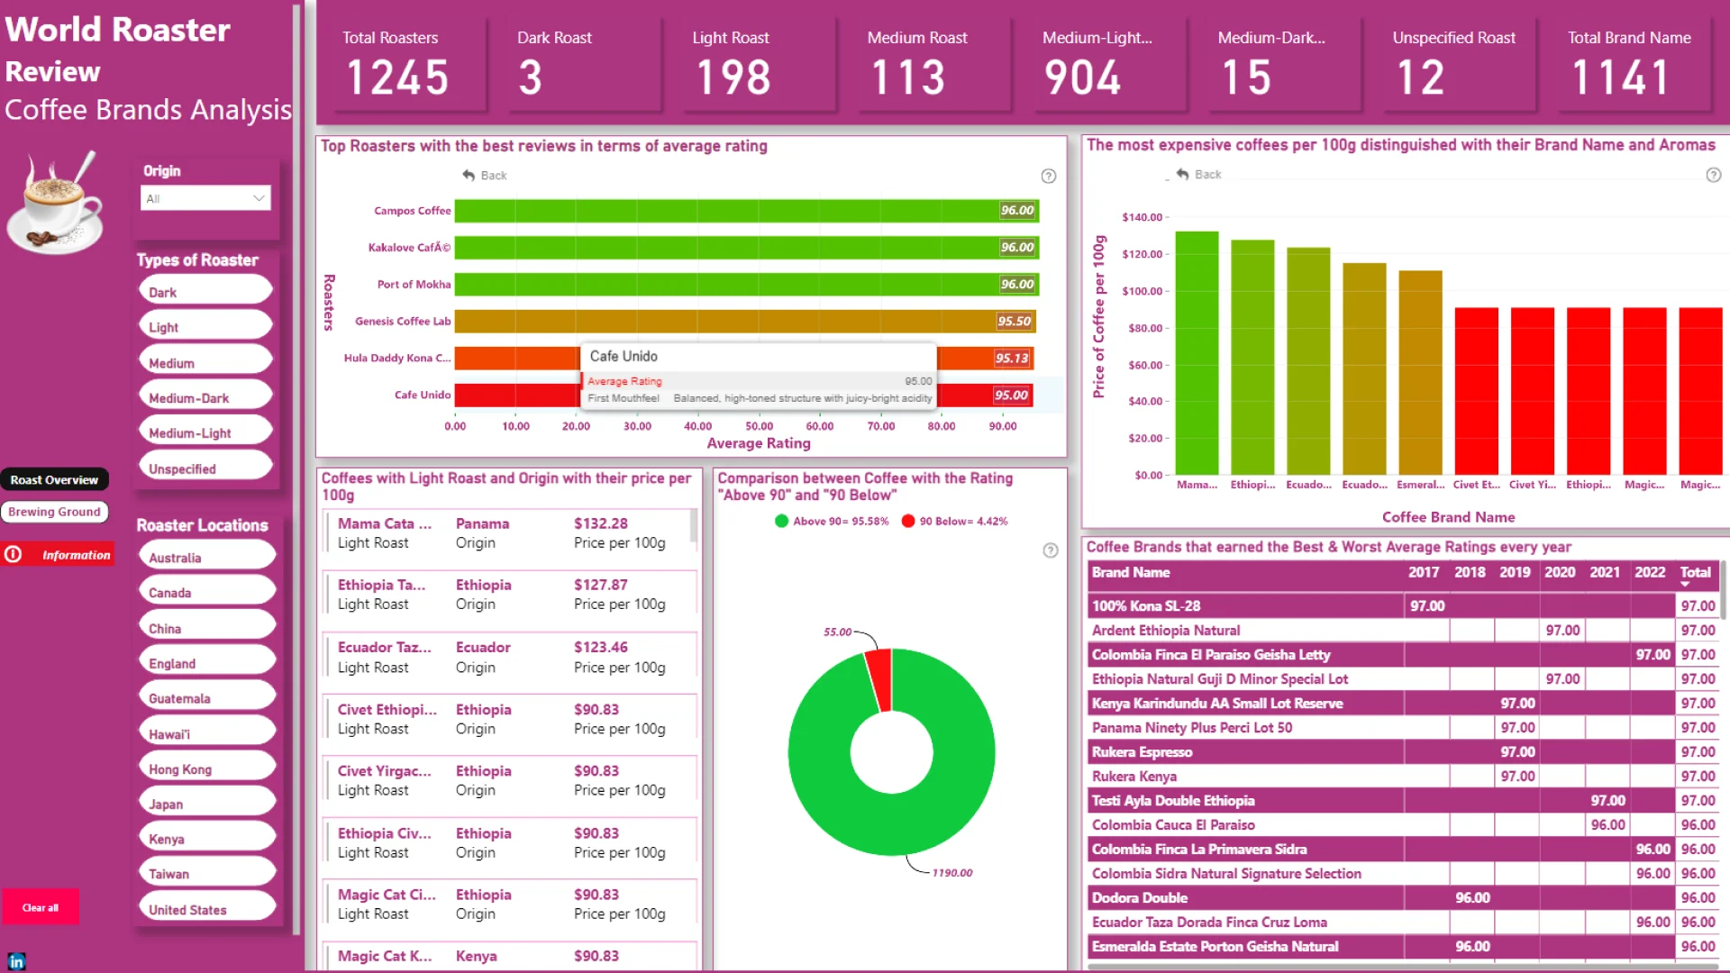
Task: Open the Information page button
Action: (x=58, y=554)
